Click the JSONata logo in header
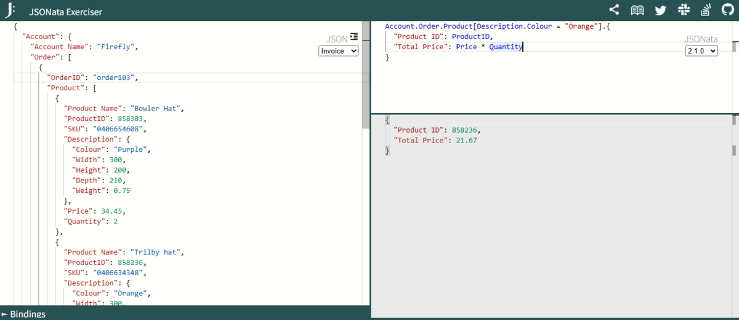The height and width of the screenshot is (320, 739). 9,10
